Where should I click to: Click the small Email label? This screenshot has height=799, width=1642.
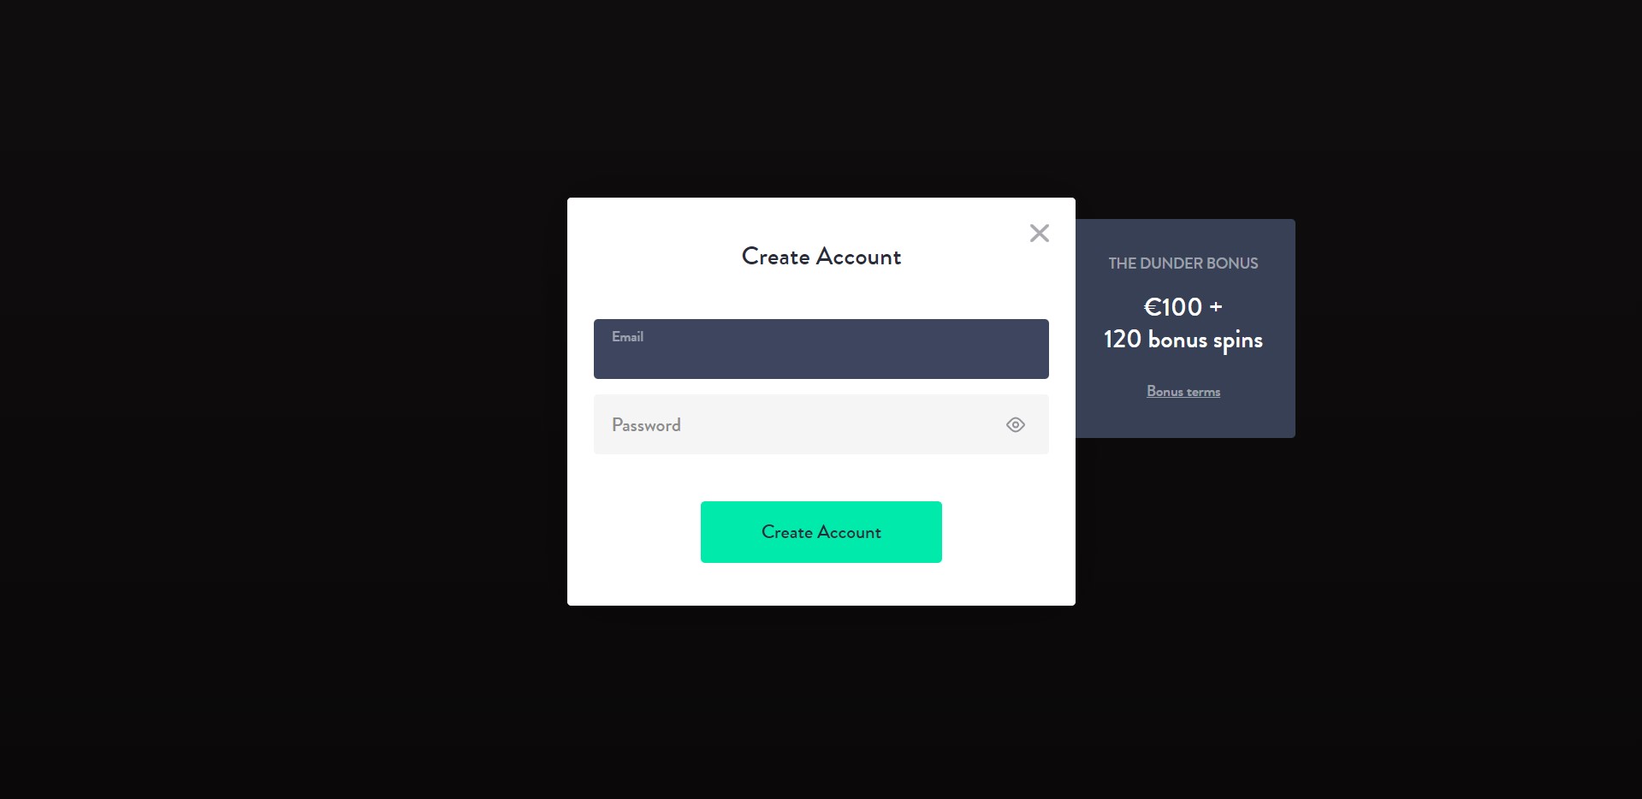(x=627, y=337)
